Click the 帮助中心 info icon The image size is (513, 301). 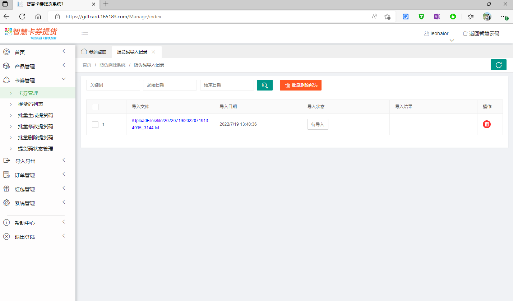click(6, 223)
